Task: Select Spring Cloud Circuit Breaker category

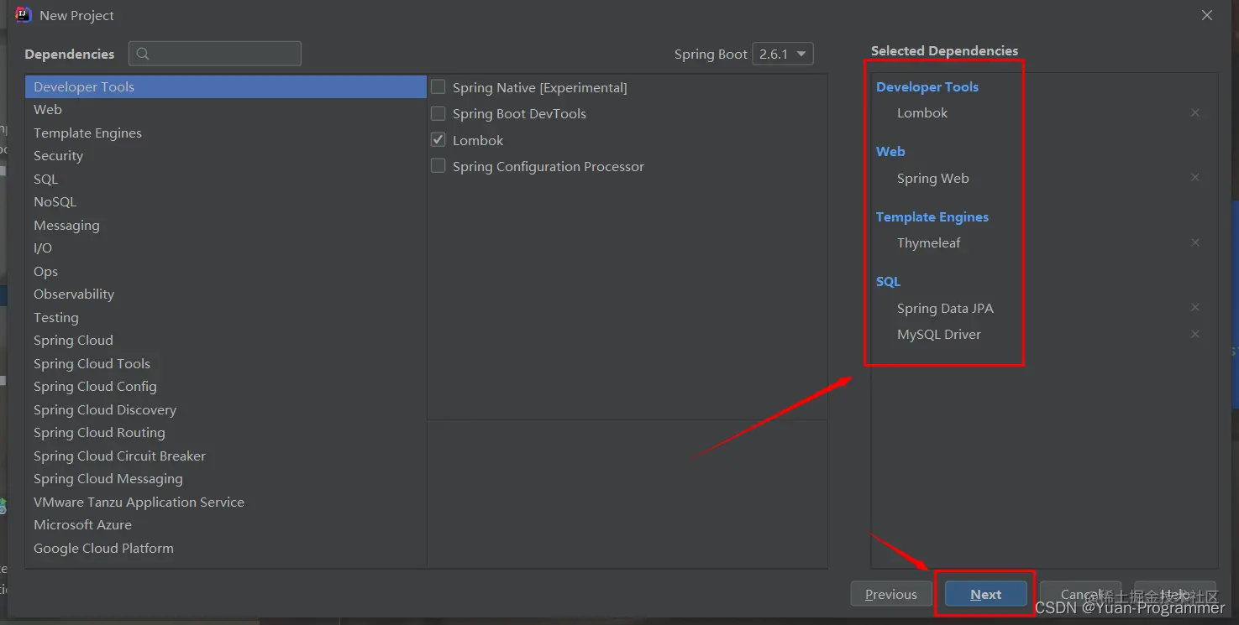Action: (x=226, y=456)
